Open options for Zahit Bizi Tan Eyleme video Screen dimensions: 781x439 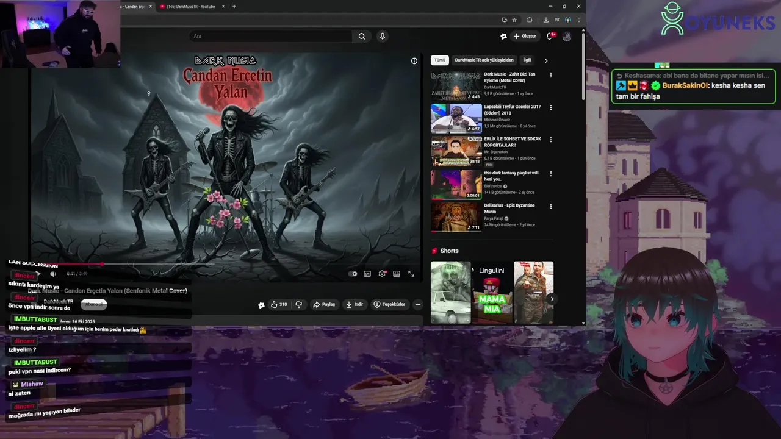tap(551, 75)
